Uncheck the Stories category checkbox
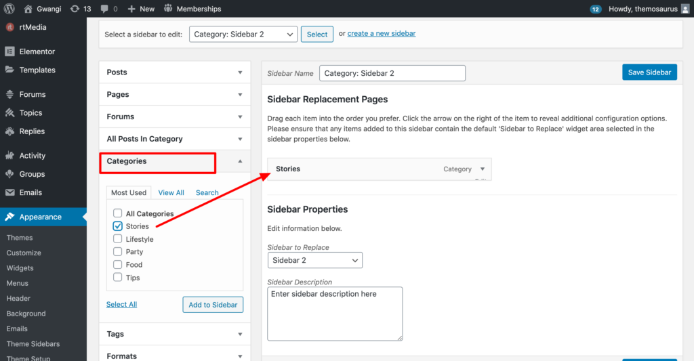Screen dimensions: 694x361 [117, 226]
